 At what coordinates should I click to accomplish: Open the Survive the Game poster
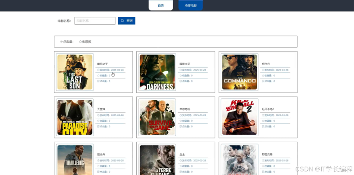(x=157, y=117)
